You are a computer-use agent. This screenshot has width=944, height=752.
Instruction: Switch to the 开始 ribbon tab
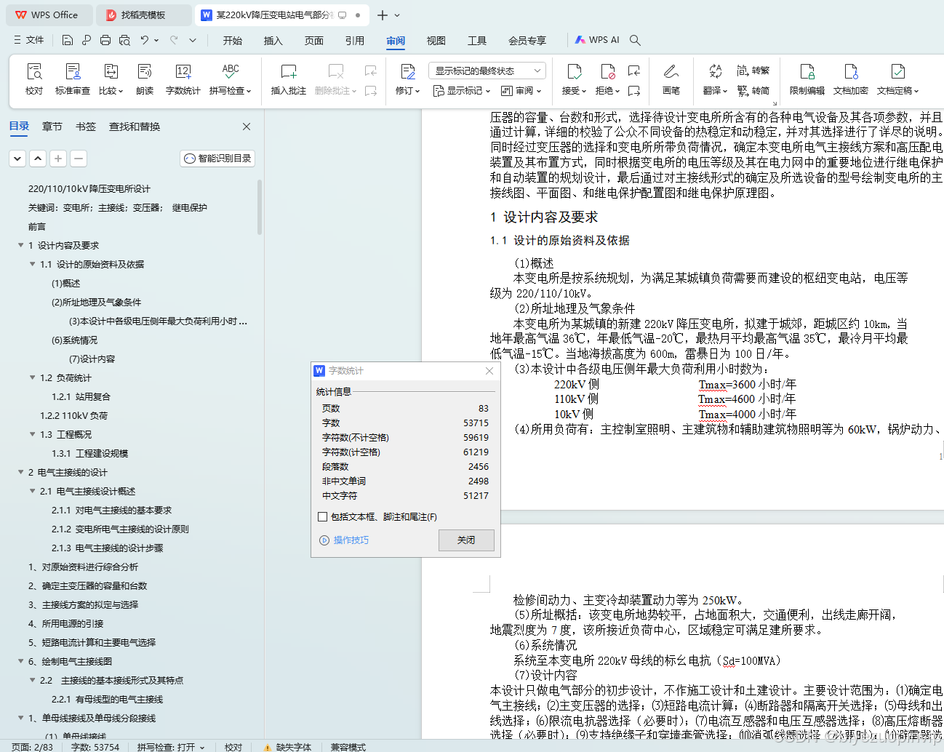(x=233, y=41)
